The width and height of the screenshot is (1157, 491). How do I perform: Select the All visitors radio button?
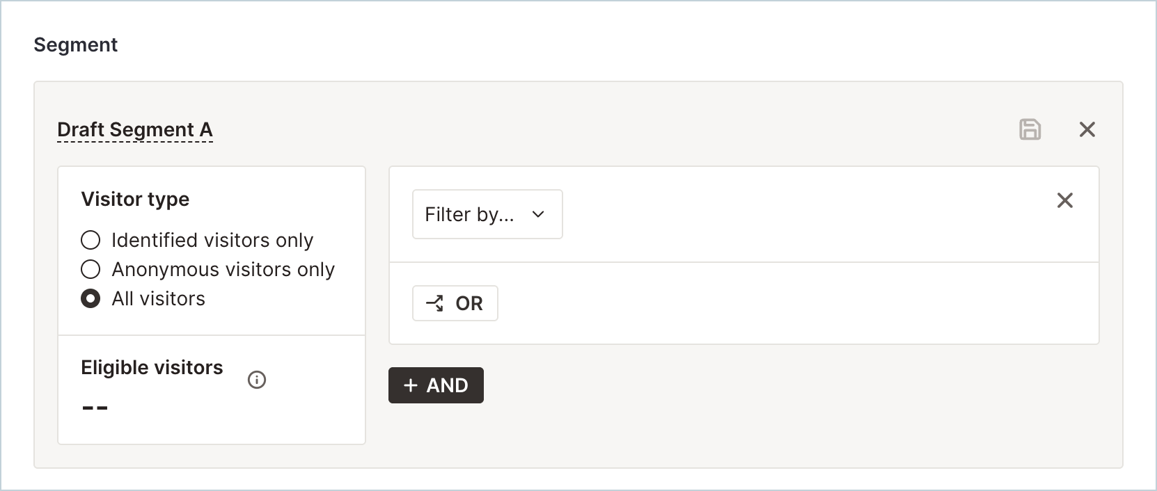pos(90,298)
